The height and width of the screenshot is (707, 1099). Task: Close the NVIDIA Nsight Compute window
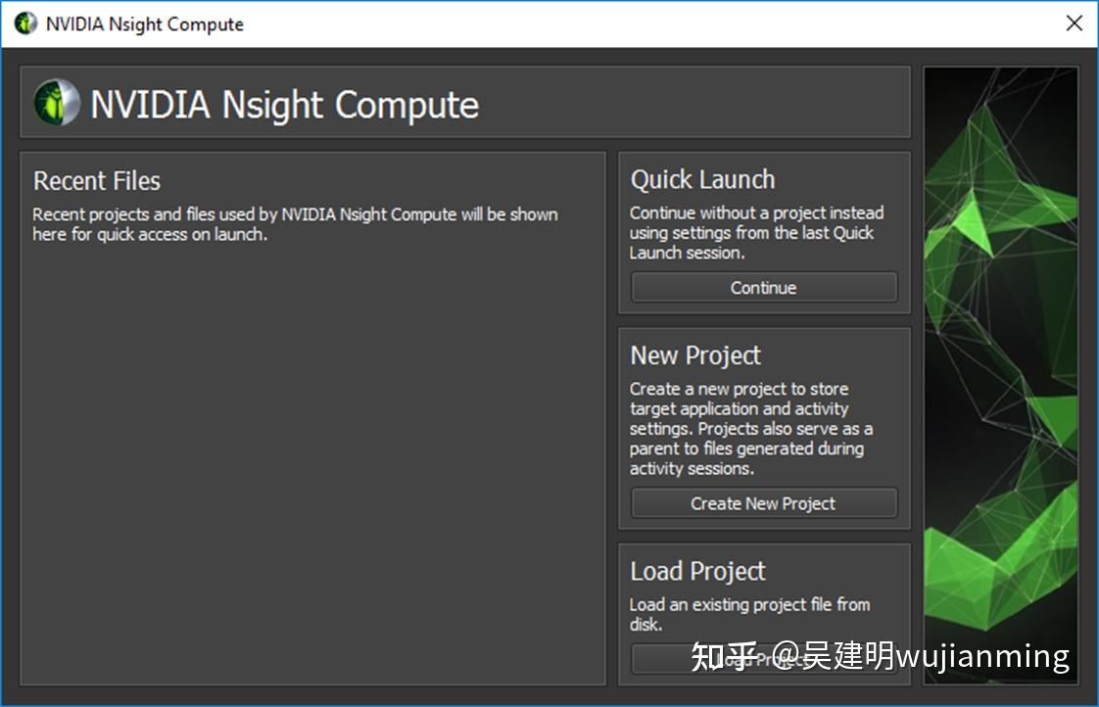[1074, 23]
